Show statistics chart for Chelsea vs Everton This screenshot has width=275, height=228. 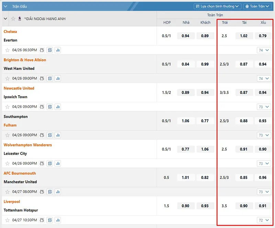click(x=58, y=50)
